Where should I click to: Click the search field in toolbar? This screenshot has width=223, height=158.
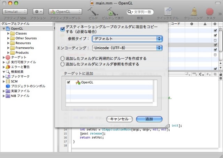[x=140, y=12]
